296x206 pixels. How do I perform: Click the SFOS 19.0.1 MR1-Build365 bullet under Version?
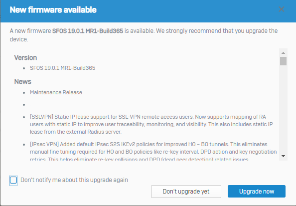[x=62, y=68]
